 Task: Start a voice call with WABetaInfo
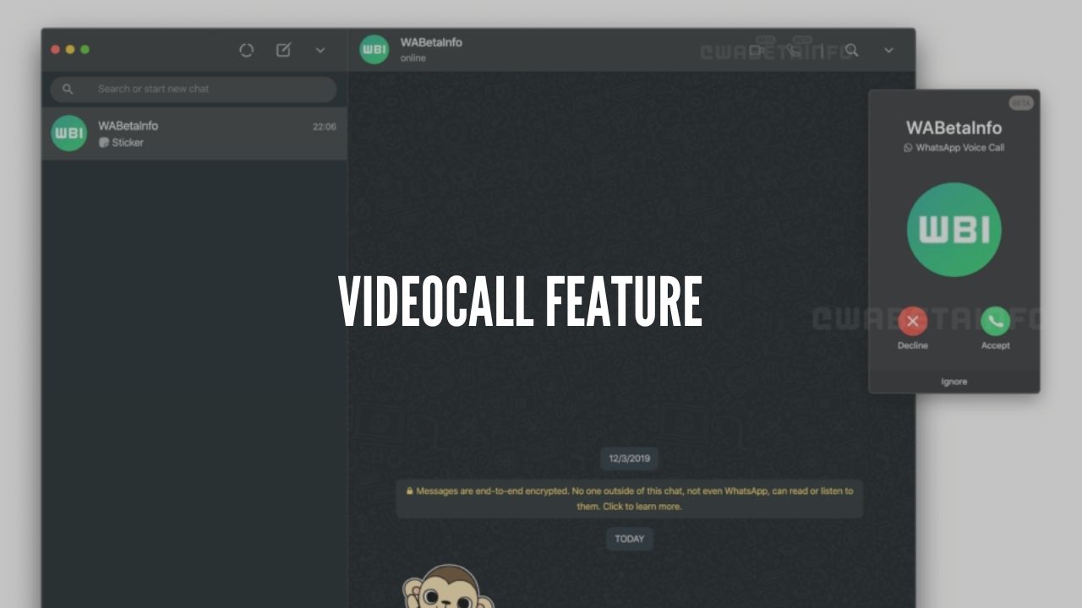point(795,51)
